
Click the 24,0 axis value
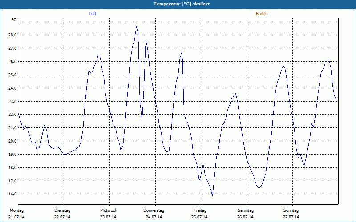pyautogui.click(x=12, y=88)
